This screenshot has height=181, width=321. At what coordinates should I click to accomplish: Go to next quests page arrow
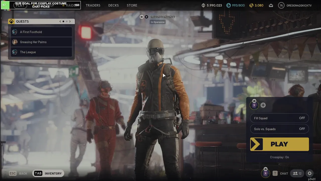tap(70, 21)
